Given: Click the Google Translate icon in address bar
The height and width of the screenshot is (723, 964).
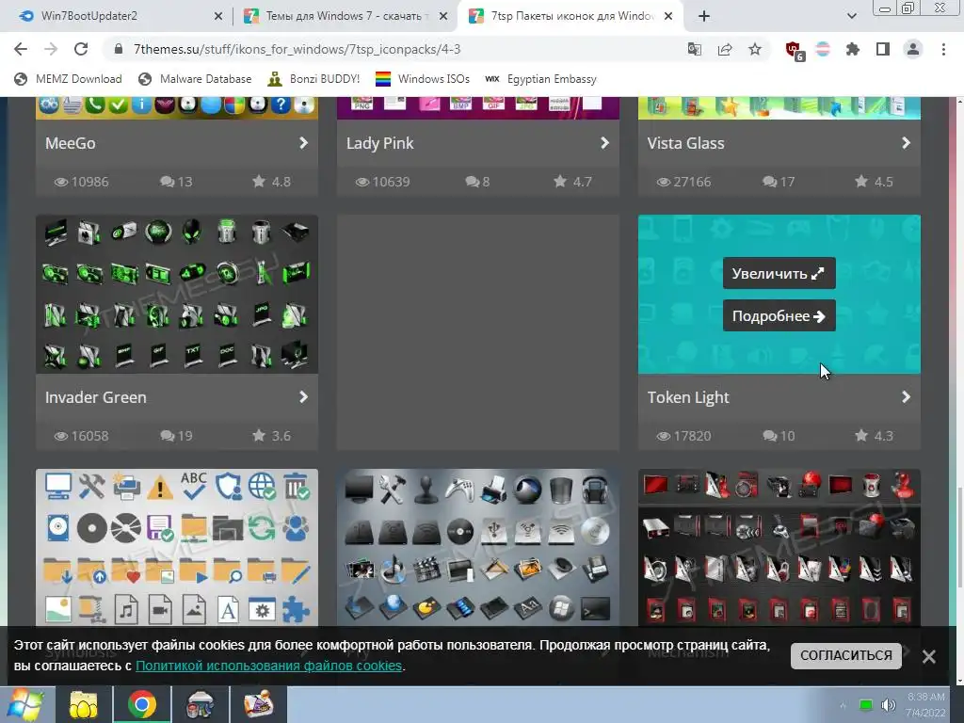Looking at the screenshot, I should click(694, 49).
